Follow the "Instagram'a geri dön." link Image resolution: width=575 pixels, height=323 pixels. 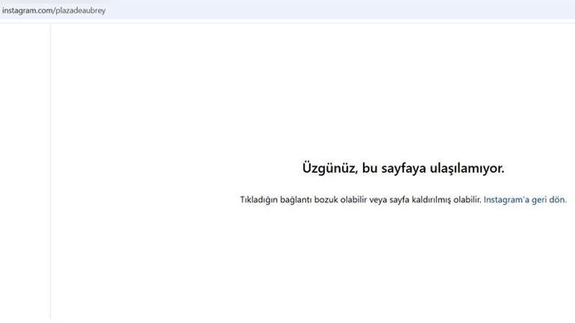[525, 200]
